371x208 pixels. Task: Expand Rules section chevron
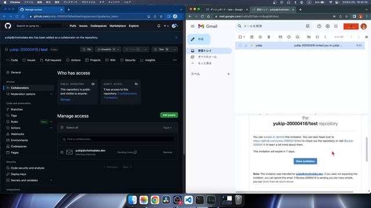point(51,122)
